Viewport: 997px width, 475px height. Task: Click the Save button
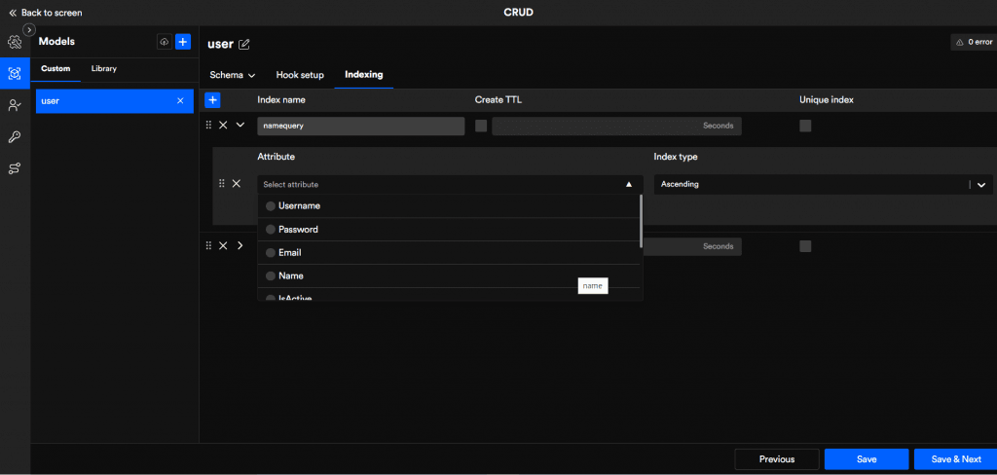(867, 459)
